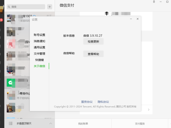The height and width of the screenshot is (128, 171).
Task: Maximize the WeChat main window
Action: coord(167,2)
